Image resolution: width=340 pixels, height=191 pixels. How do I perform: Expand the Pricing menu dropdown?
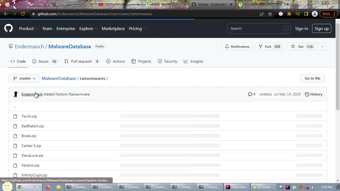pyautogui.click(x=137, y=28)
